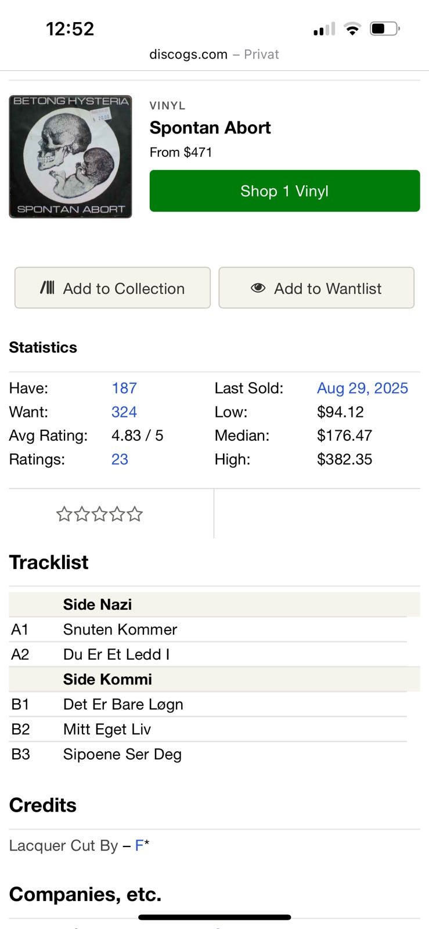The image size is (429, 929).
Task: Open the Want count 324 link
Action: (x=124, y=412)
